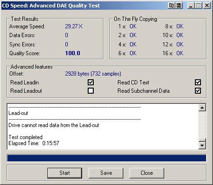
Task: Click the copy-to-clipboard icon in title bar
Action: click(x=172, y=6)
